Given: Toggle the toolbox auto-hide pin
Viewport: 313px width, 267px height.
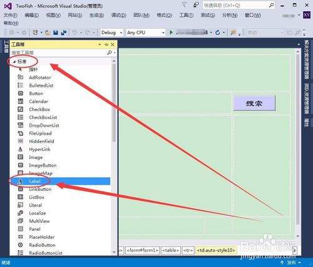Looking at the screenshot, I should coord(106,44).
